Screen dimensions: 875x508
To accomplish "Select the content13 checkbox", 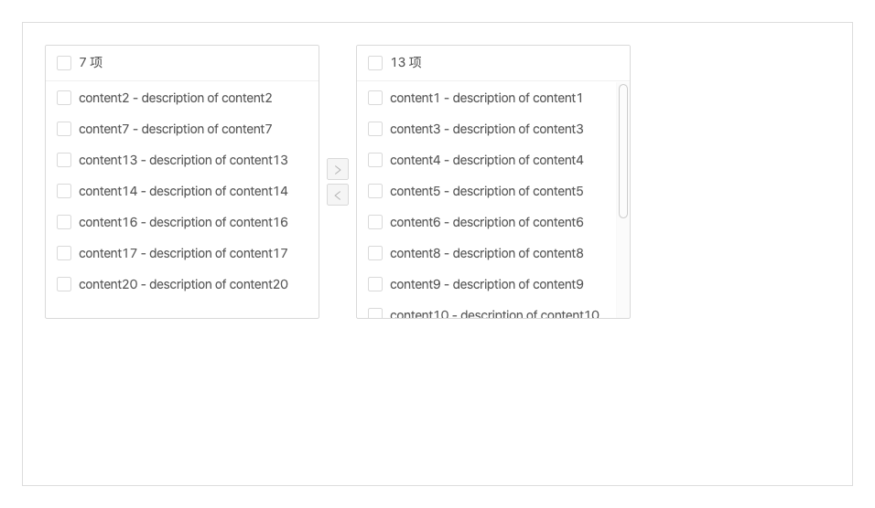I will coord(64,161).
